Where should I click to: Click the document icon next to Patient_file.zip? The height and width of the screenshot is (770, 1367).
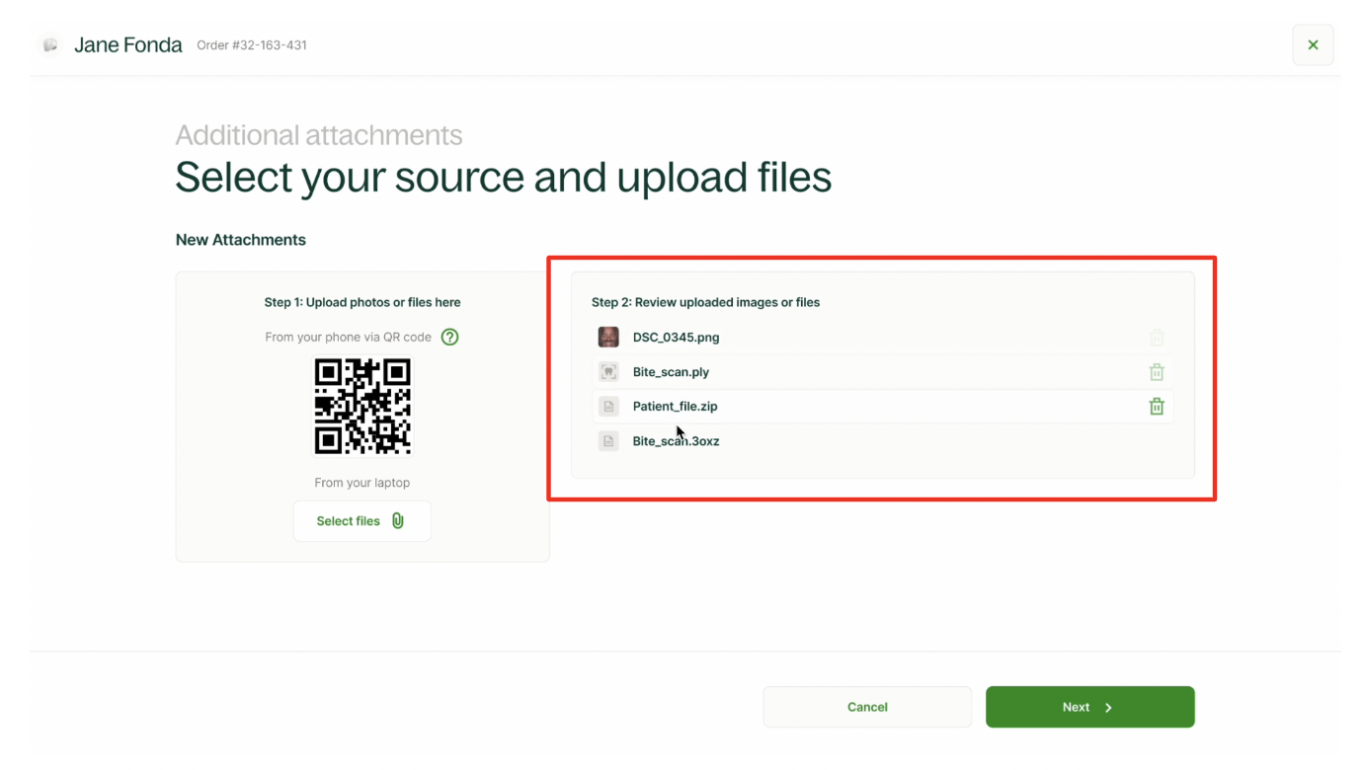608,407
